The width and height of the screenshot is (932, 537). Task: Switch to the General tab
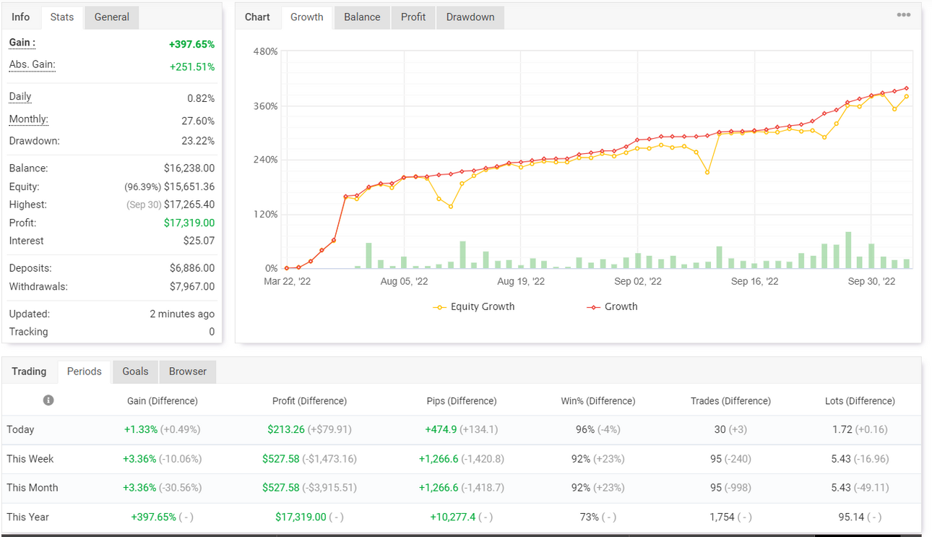pos(112,17)
